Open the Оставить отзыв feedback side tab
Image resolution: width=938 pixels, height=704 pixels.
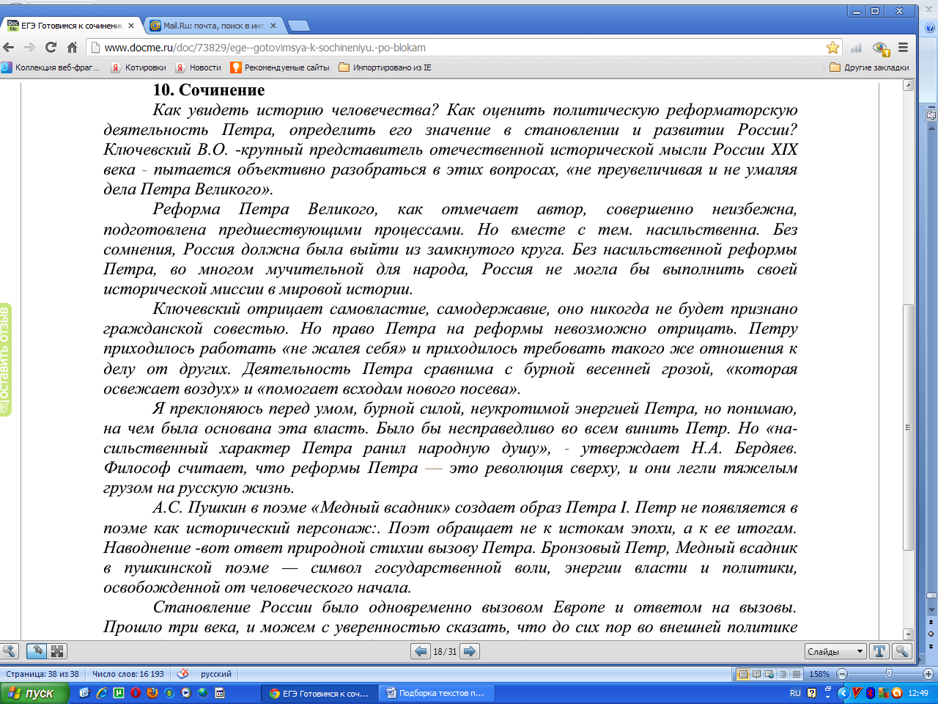pos(6,359)
